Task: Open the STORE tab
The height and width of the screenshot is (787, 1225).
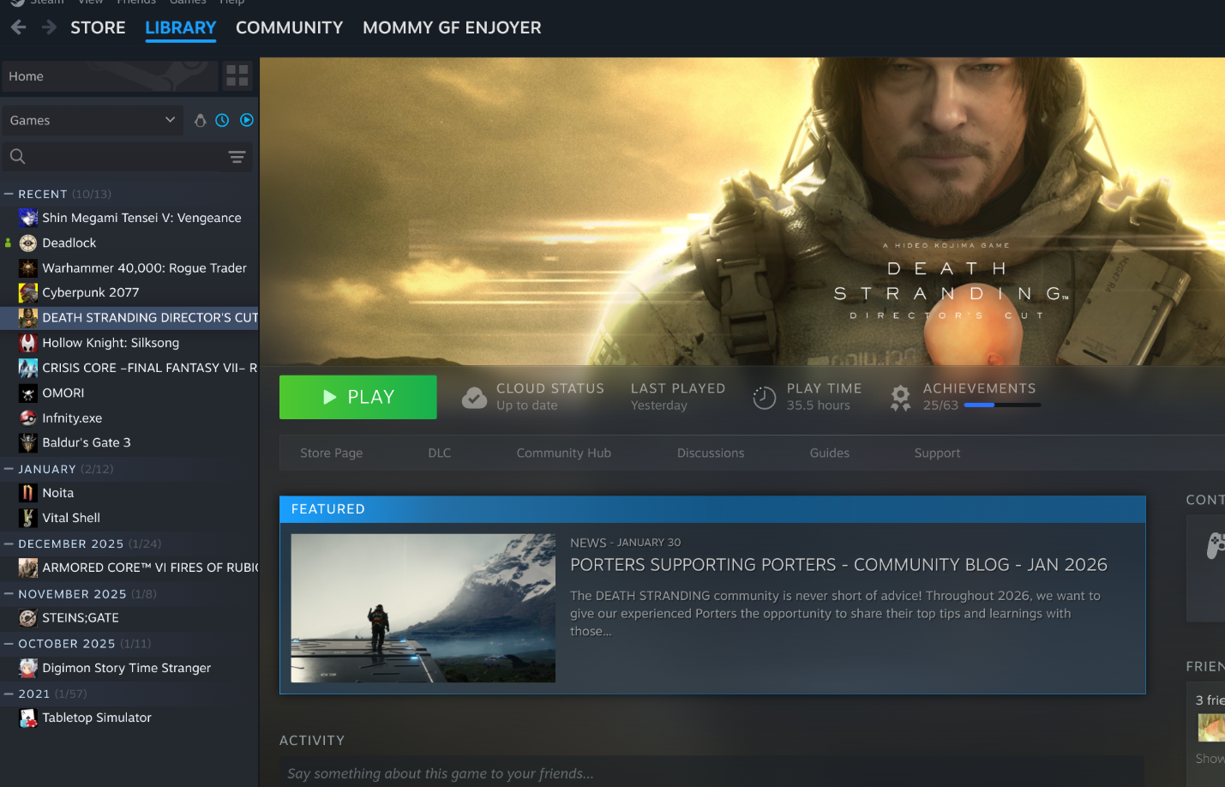Action: 98,27
